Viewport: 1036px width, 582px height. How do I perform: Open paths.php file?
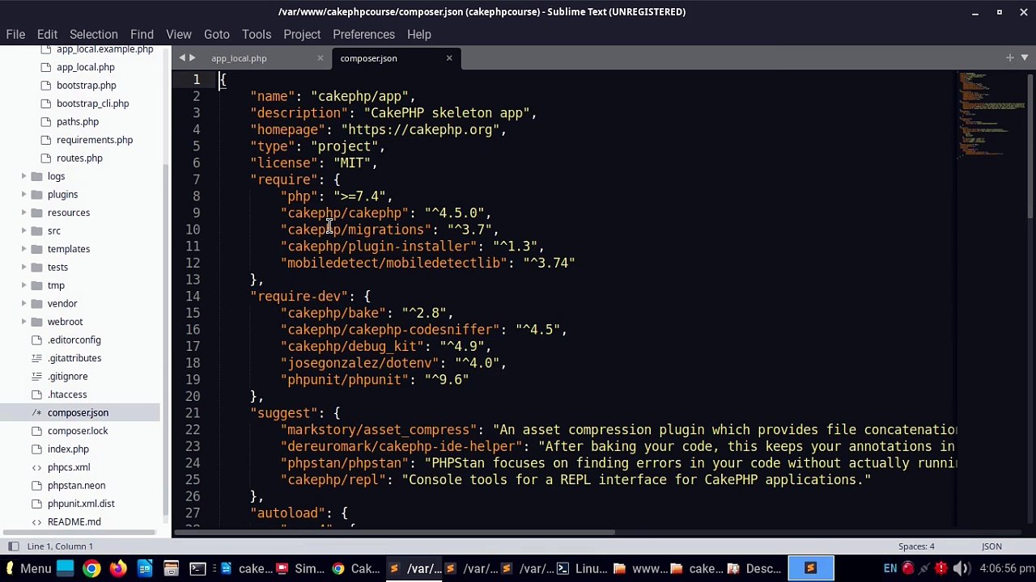pyautogui.click(x=78, y=121)
